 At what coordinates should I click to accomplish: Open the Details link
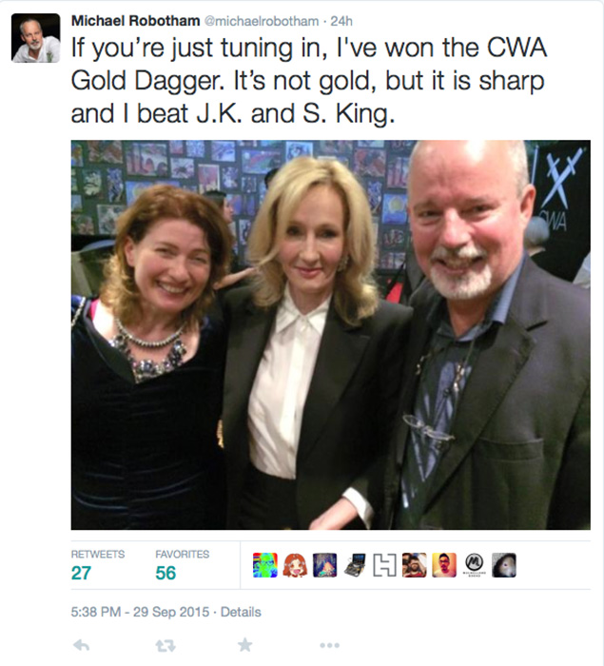pyautogui.click(x=241, y=612)
